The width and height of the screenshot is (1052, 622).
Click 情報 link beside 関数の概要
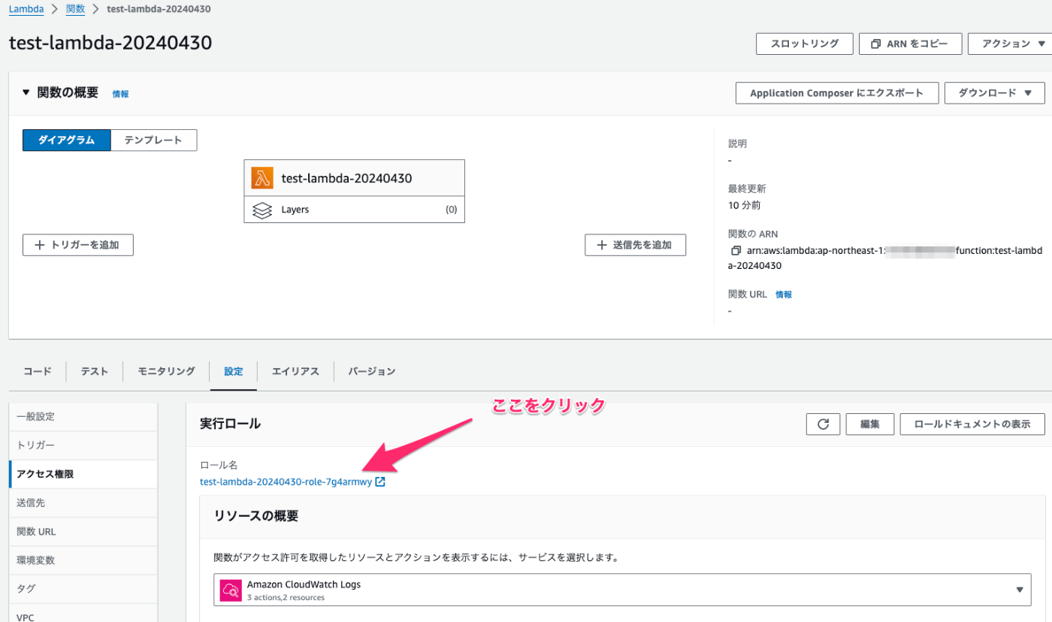120,94
